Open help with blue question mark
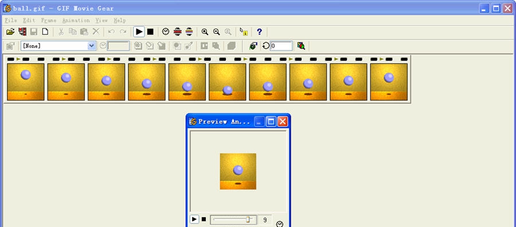The height and width of the screenshot is (227, 516). 259,32
